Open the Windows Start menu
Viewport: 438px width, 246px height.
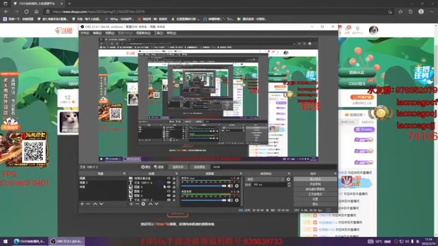[5, 241]
